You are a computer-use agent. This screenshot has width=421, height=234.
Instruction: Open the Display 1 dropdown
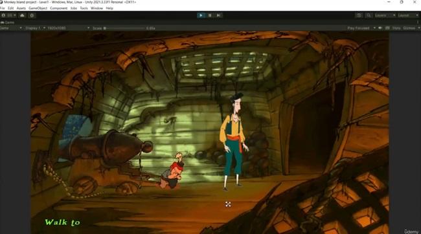coord(35,28)
